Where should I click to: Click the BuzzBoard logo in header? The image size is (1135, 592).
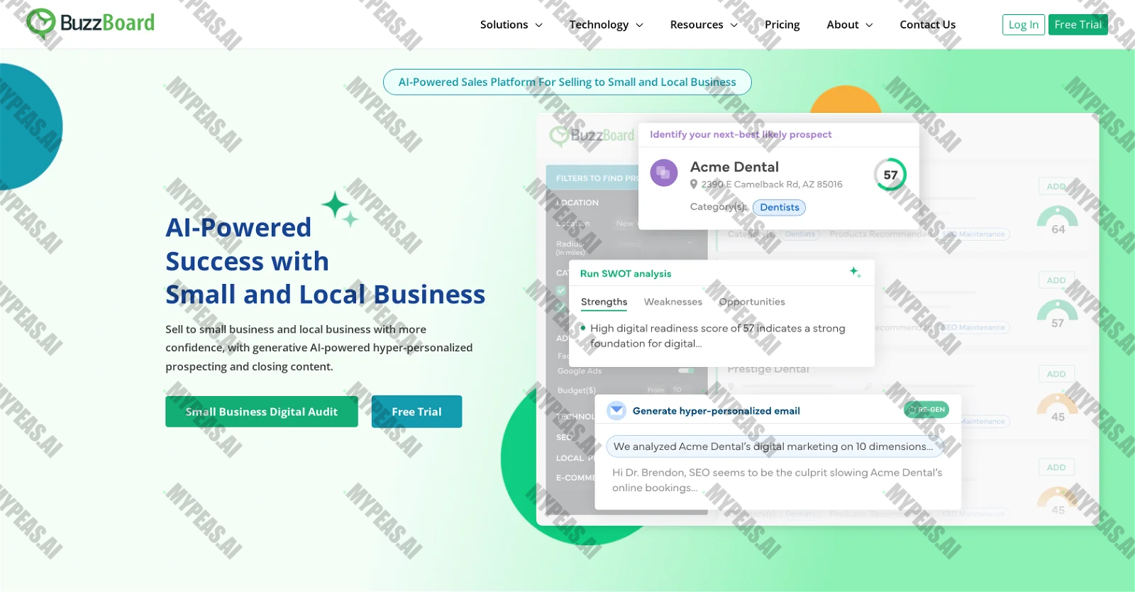pos(90,23)
